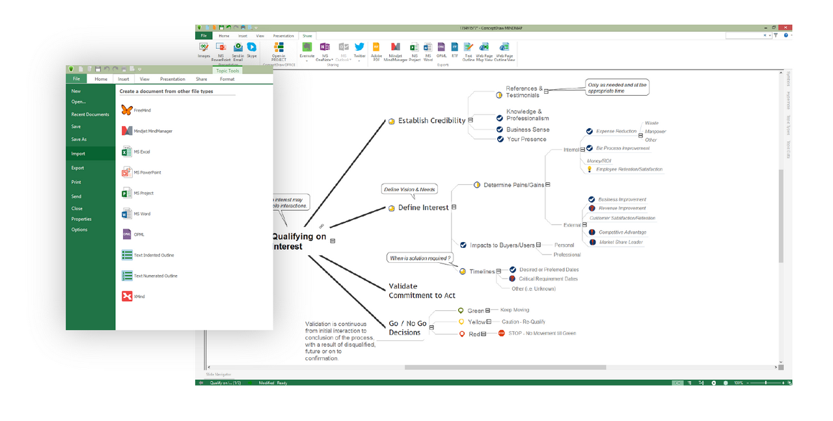The height and width of the screenshot is (421, 833).
Task: Export via OPML ribbon icon
Action: tap(441, 47)
